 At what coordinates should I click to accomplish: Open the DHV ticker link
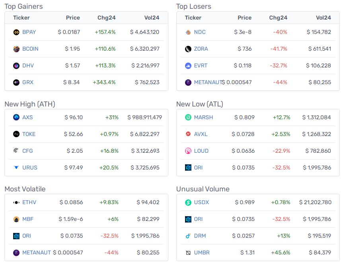point(28,65)
